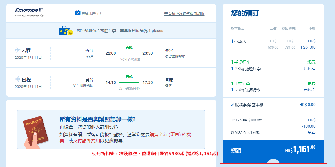Click the checkmark beside 服務套餐 基本版
This screenshot has width=335, height=167.
[x=232, y=105]
